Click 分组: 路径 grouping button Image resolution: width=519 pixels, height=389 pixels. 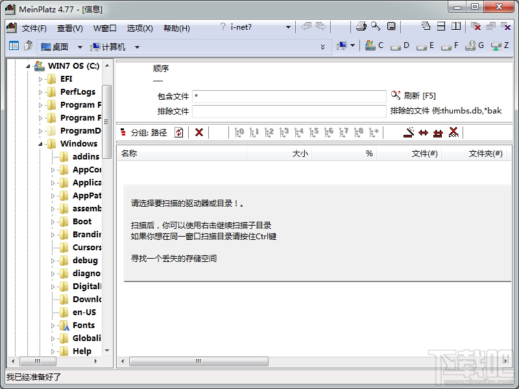(143, 133)
